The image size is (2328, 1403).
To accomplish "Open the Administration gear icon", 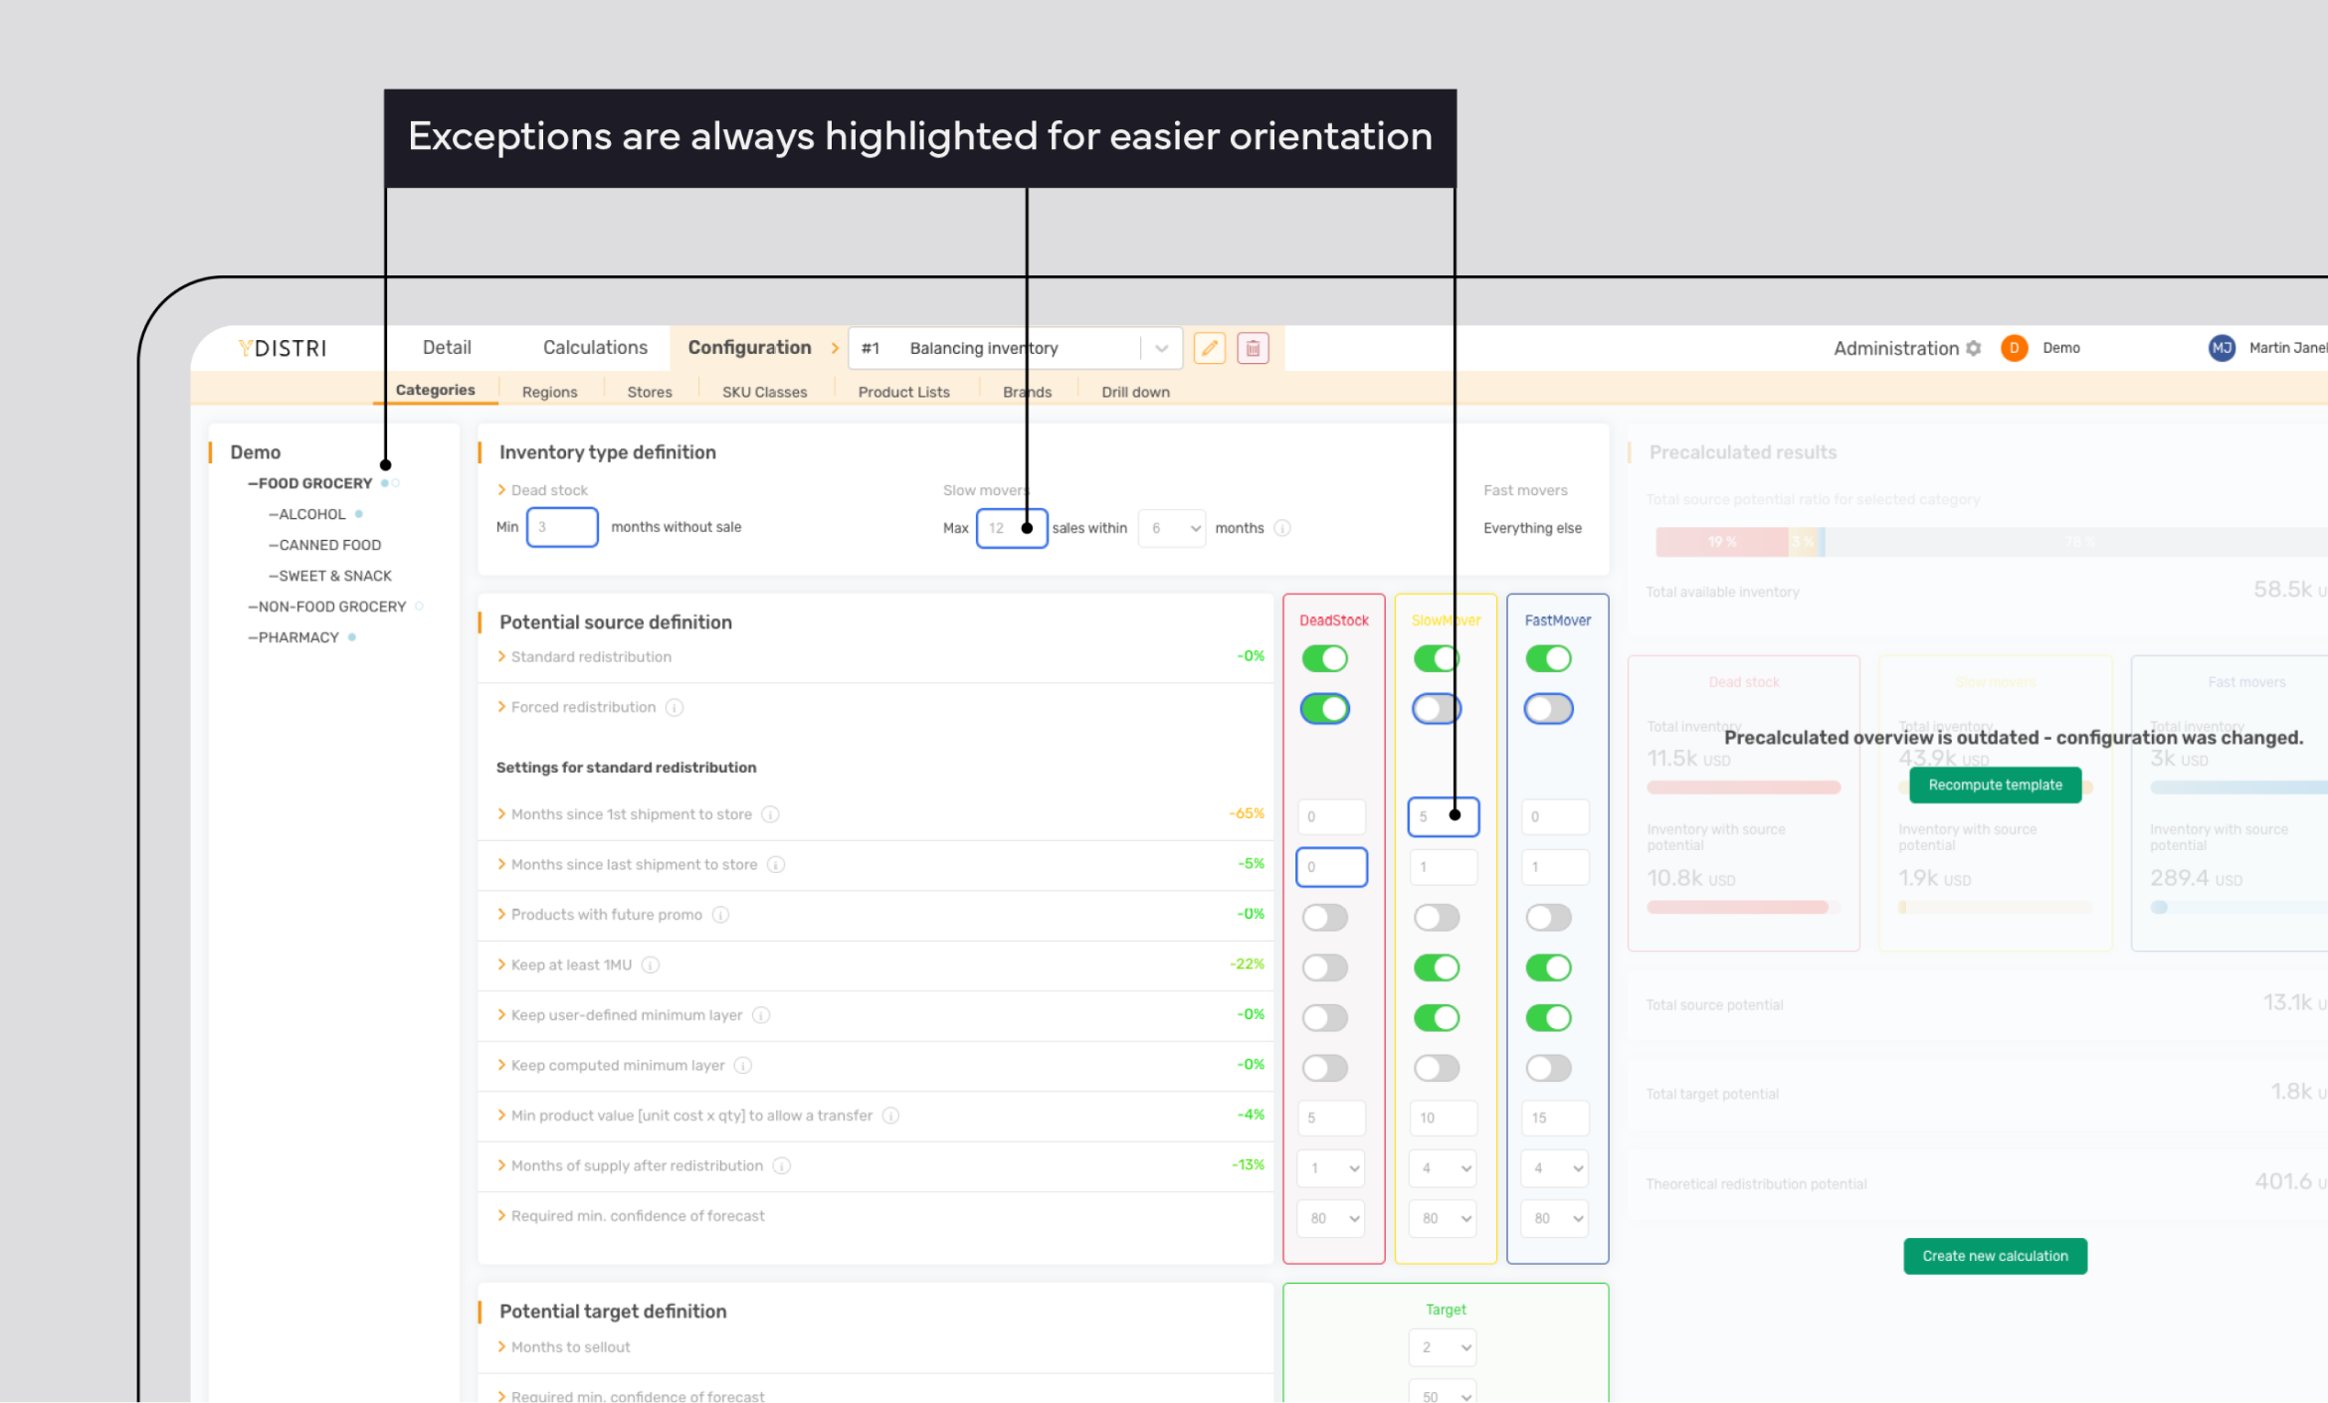I will click(1974, 348).
